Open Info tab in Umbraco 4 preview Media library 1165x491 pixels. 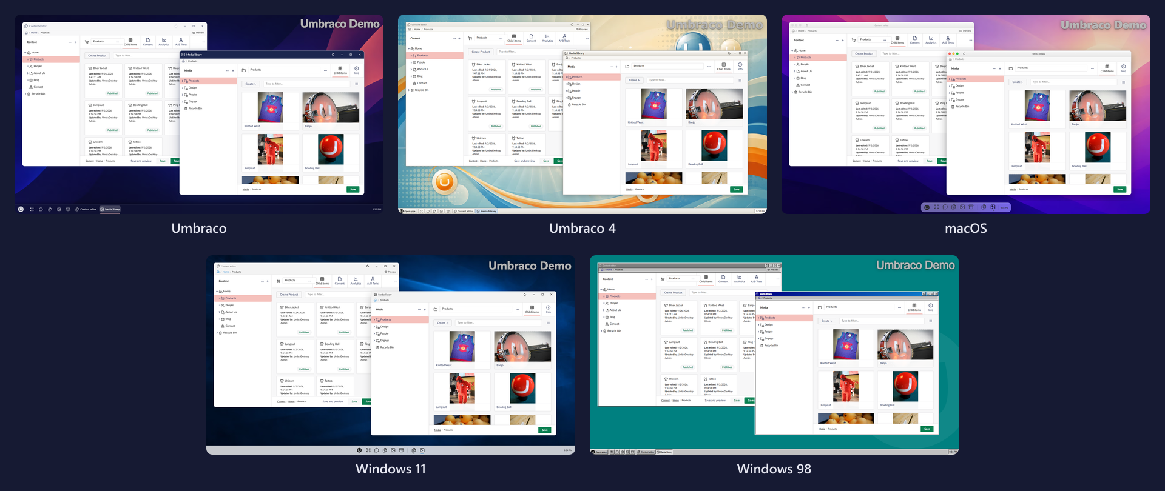740,67
